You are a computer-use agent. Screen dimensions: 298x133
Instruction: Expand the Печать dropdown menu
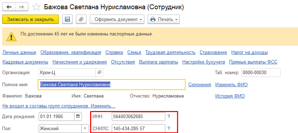tap(164, 20)
